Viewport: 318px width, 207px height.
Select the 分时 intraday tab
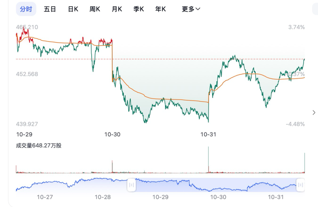coord(26,9)
